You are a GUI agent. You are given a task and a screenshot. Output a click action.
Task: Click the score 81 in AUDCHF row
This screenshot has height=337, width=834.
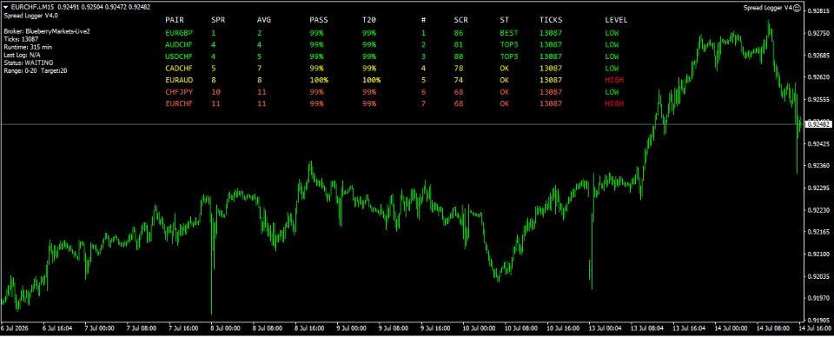tap(459, 44)
